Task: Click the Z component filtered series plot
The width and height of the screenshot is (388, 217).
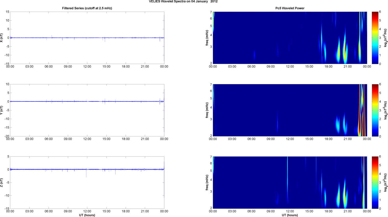Action: [87, 183]
